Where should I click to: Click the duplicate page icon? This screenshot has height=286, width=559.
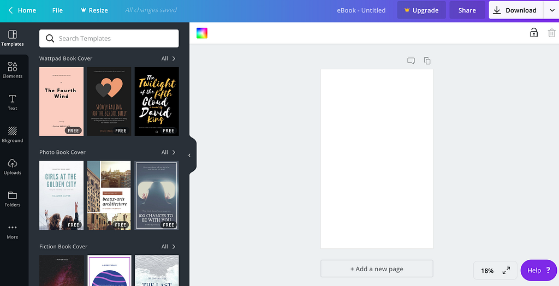(x=427, y=61)
